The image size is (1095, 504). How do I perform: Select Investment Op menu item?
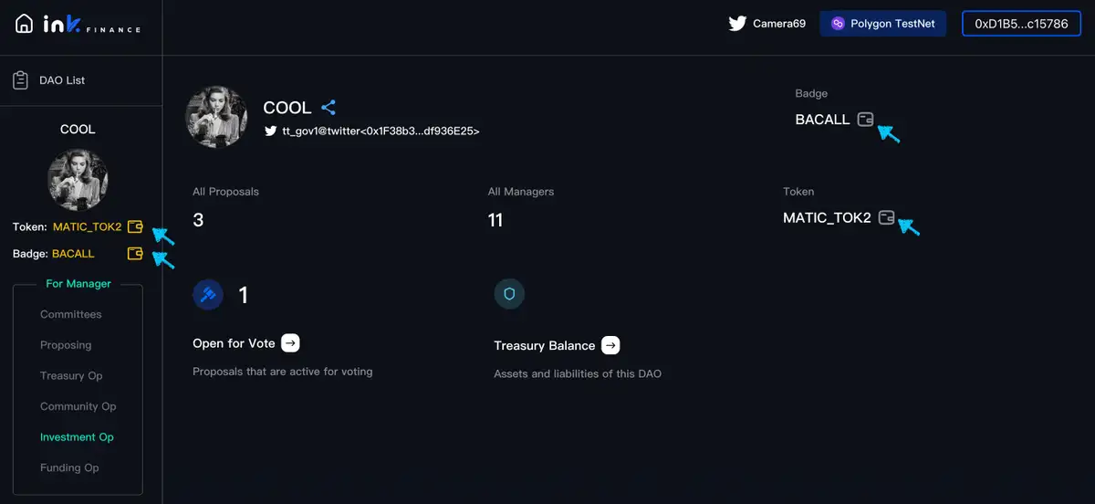tap(77, 437)
